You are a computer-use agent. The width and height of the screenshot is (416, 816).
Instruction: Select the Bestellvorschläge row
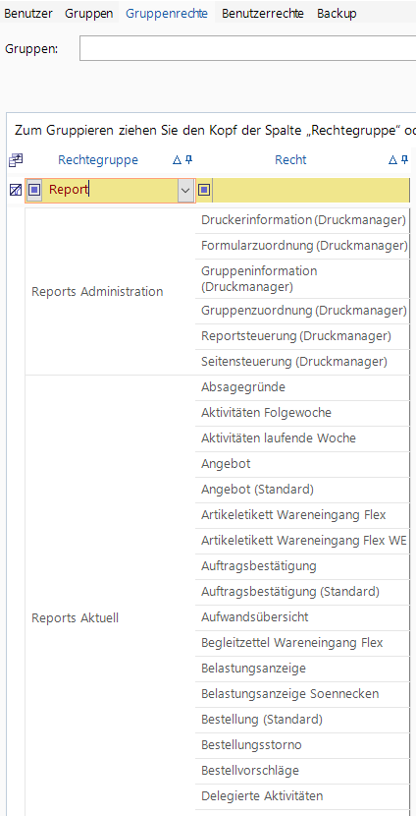point(302,771)
